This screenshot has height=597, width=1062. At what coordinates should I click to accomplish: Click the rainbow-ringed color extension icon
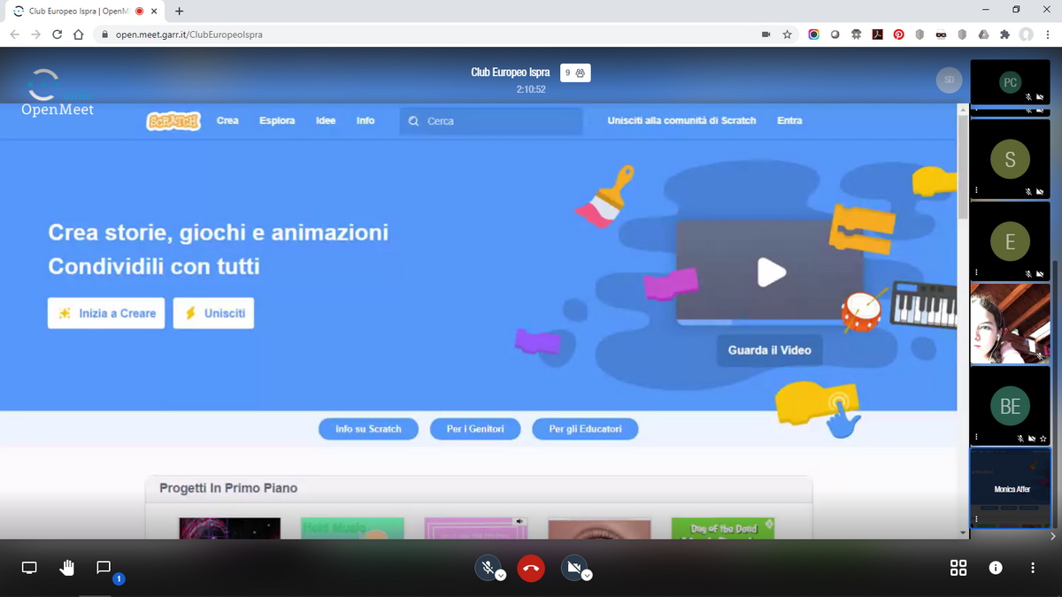(813, 34)
